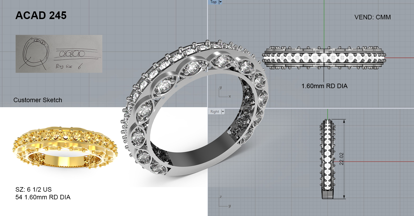This screenshot has height=216, width=414.
Task: Open the Right viewport dropdown arrow
Action: [223, 111]
